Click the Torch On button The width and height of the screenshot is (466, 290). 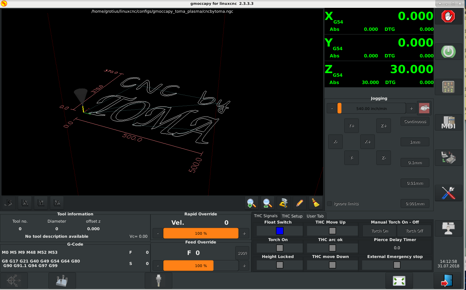[380, 231]
